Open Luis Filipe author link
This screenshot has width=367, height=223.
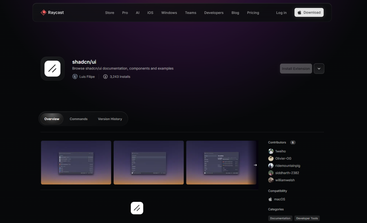click(87, 77)
